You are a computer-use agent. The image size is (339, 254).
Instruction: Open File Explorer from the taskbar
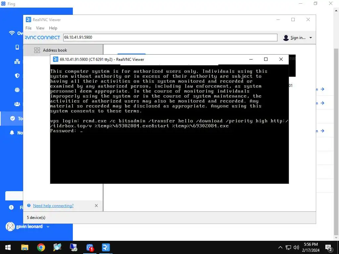point(24,247)
